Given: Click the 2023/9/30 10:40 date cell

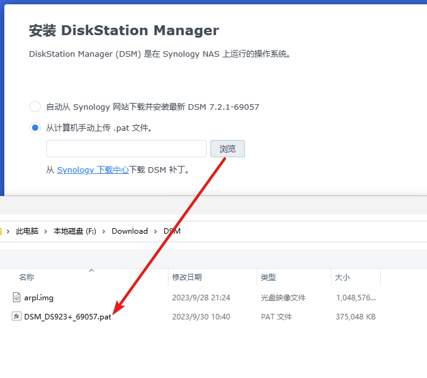Looking at the screenshot, I should click(x=201, y=316).
